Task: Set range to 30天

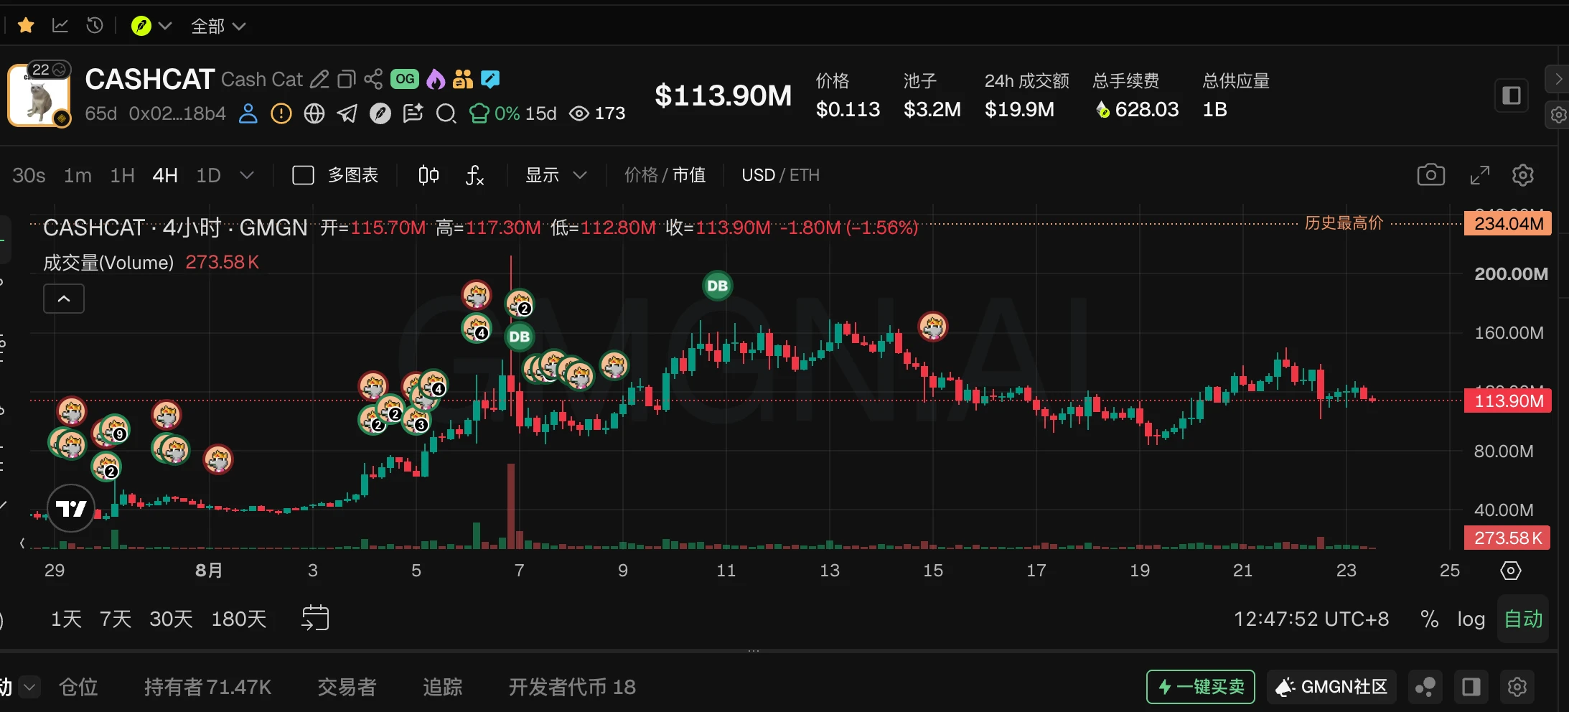Action: pos(171,619)
